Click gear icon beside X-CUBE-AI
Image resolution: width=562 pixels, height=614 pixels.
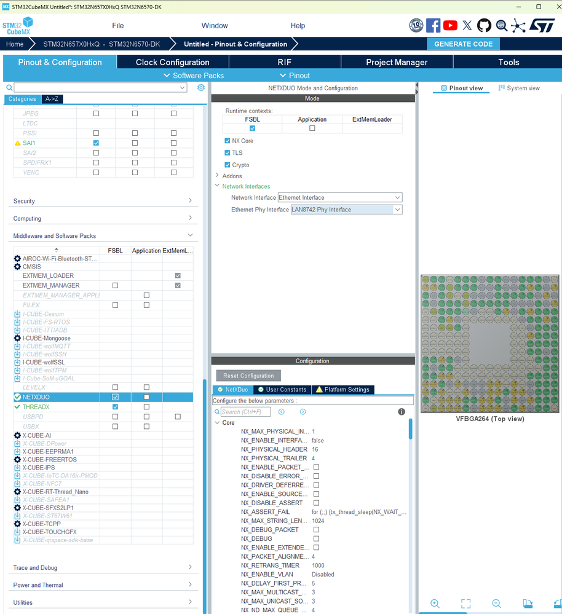click(17, 435)
